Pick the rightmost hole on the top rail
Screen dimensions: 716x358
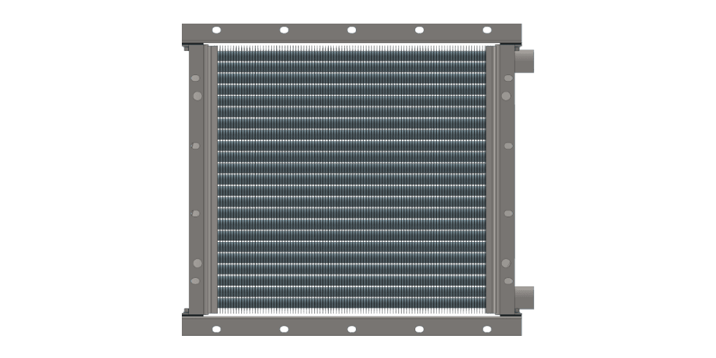(x=487, y=30)
